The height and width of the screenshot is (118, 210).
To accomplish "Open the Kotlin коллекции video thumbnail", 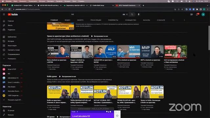I will click(152, 92).
